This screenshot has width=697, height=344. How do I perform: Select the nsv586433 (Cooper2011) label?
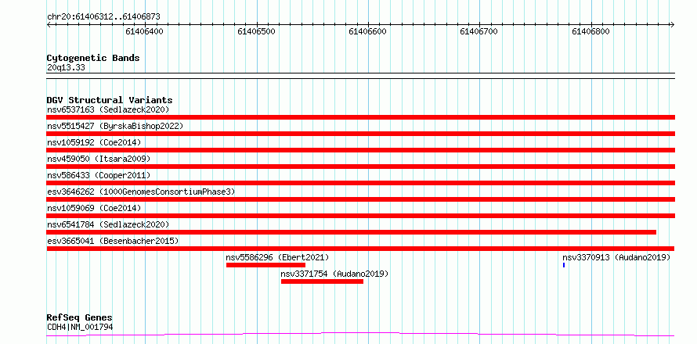point(99,175)
